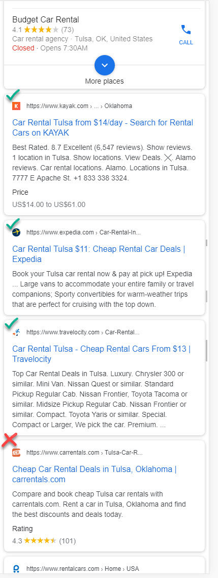Click the rentalcars.com favicon icon

pos(16,569)
